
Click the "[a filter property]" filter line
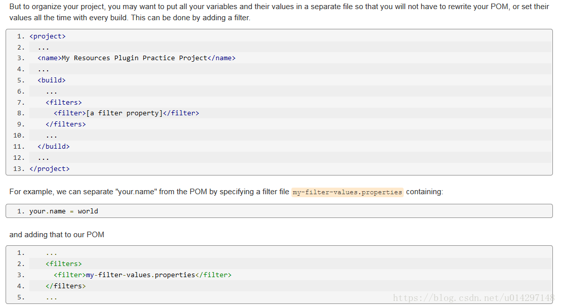coord(126,113)
